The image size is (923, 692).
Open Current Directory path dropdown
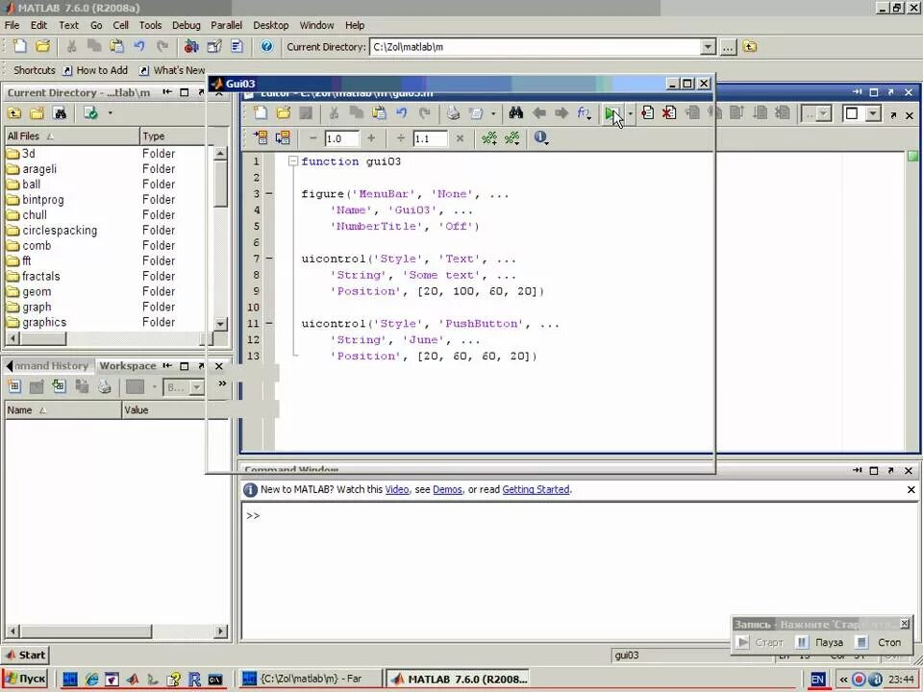[709, 47]
